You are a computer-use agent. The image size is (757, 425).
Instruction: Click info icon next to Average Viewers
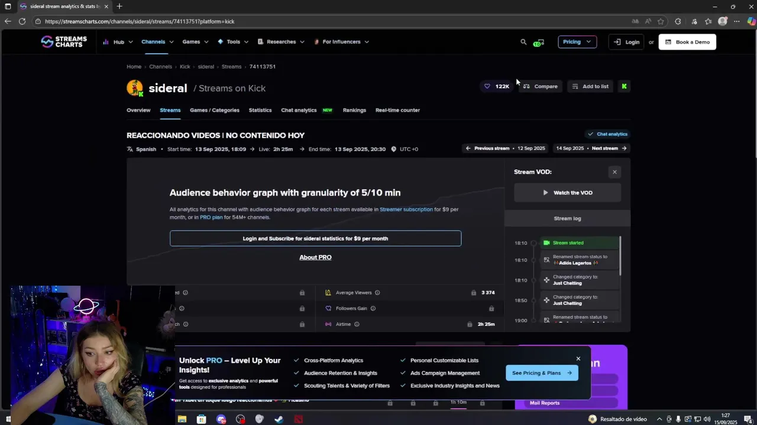[377, 293]
